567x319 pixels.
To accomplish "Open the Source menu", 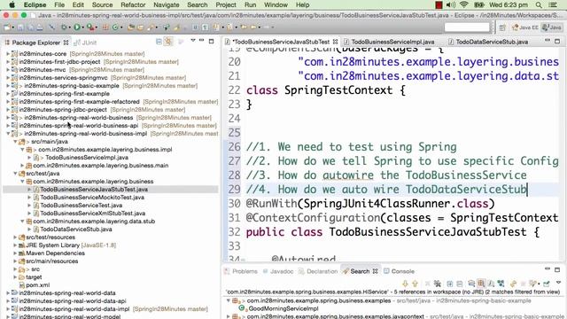I will tap(103, 4).
